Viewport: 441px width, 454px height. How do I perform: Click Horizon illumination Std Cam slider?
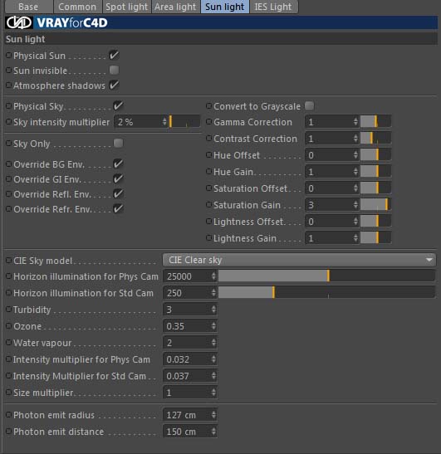pos(327,293)
